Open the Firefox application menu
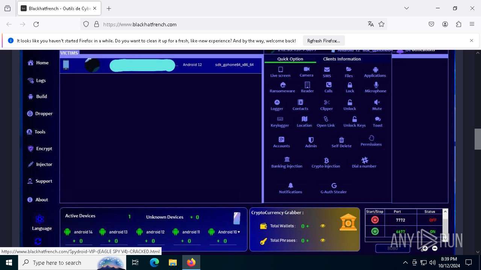The height and width of the screenshot is (270, 481). point(472,24)
